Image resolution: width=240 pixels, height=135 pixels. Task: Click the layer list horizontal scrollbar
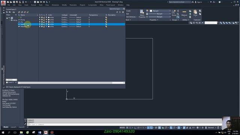click(x=72, y=83)
